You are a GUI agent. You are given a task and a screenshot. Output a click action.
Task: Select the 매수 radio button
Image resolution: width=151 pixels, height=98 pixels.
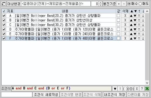132,4
